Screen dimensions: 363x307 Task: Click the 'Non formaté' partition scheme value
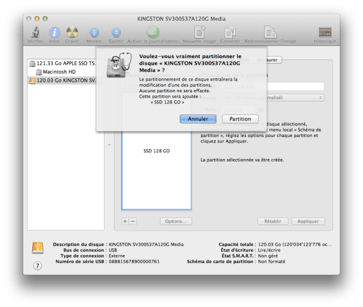271,262
